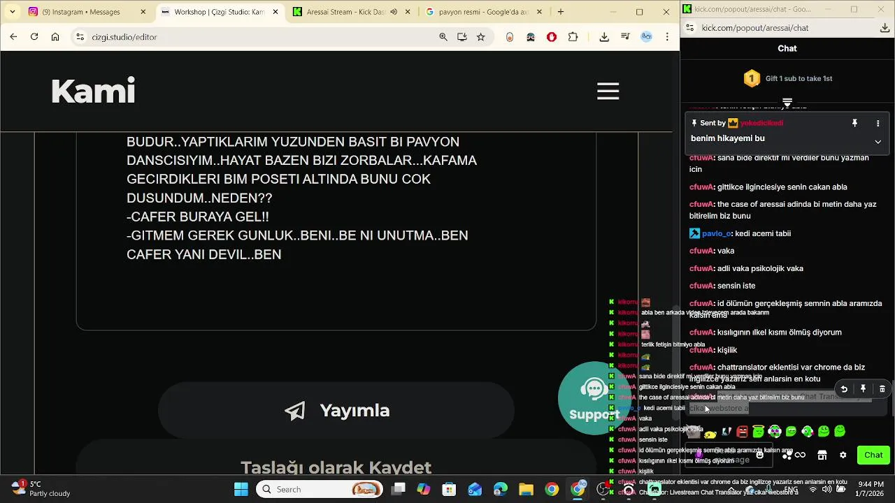The width and height of the screenshot is (895, 503).
Task: Go to Kami logo home link
Action: (93, 91)
